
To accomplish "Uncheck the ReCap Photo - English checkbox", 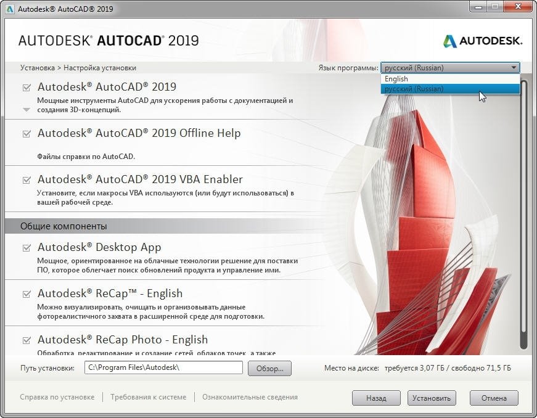I will (27, 340).
